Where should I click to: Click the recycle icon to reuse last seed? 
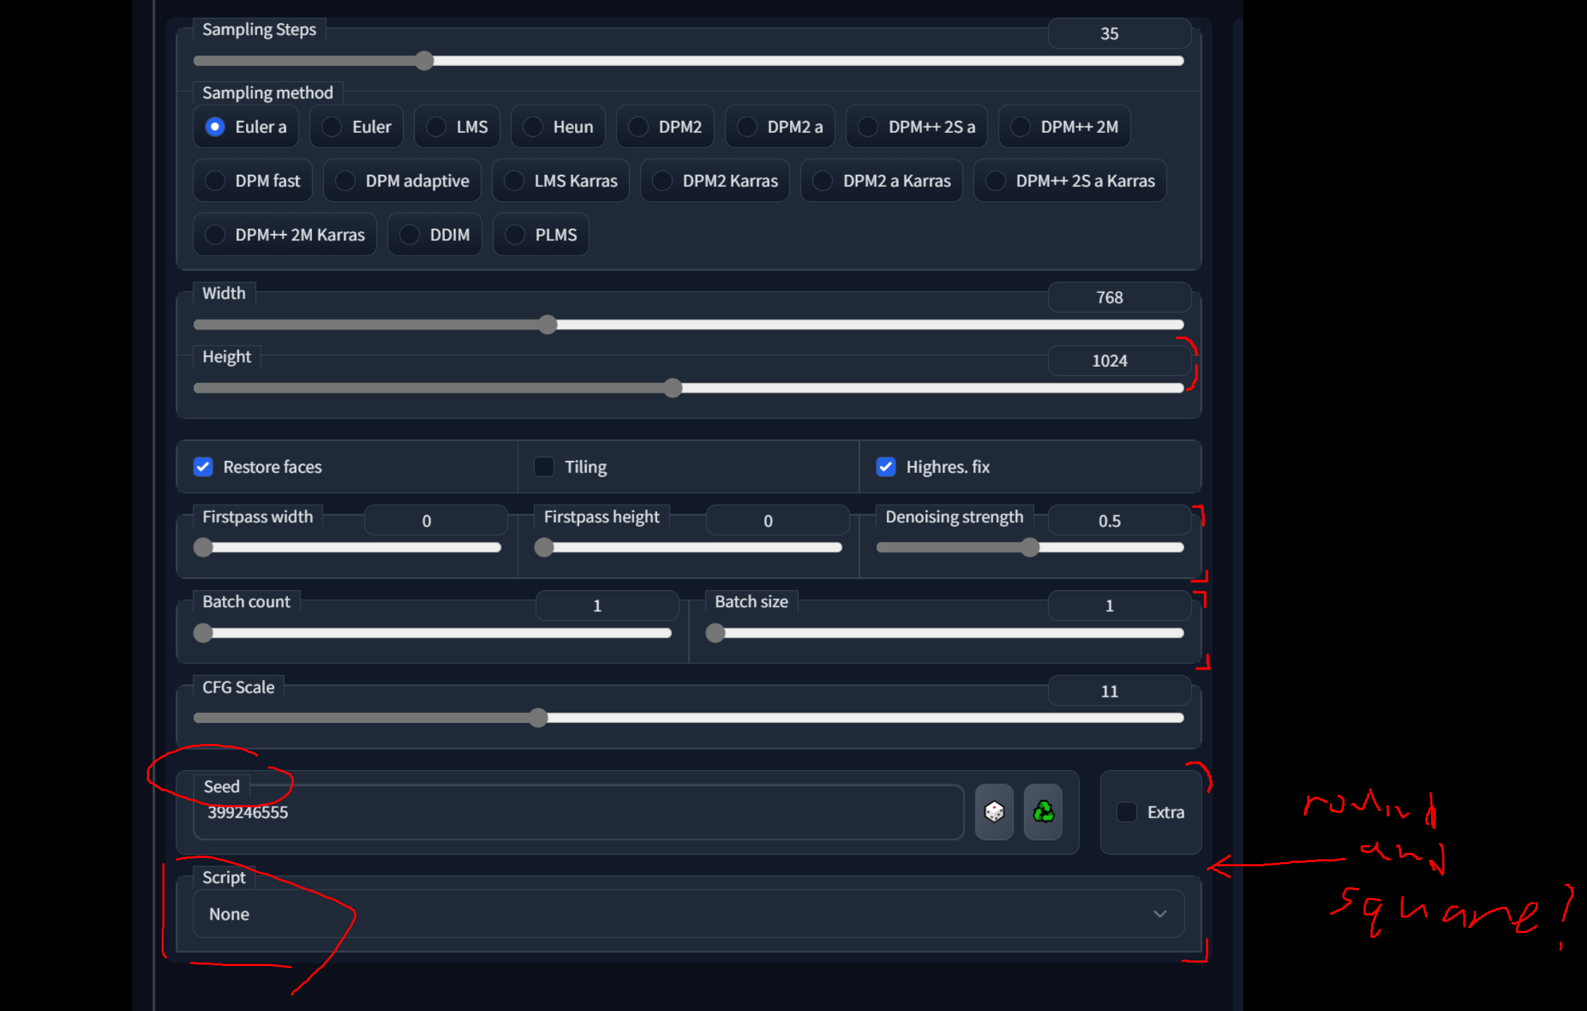click(1043, 812)
